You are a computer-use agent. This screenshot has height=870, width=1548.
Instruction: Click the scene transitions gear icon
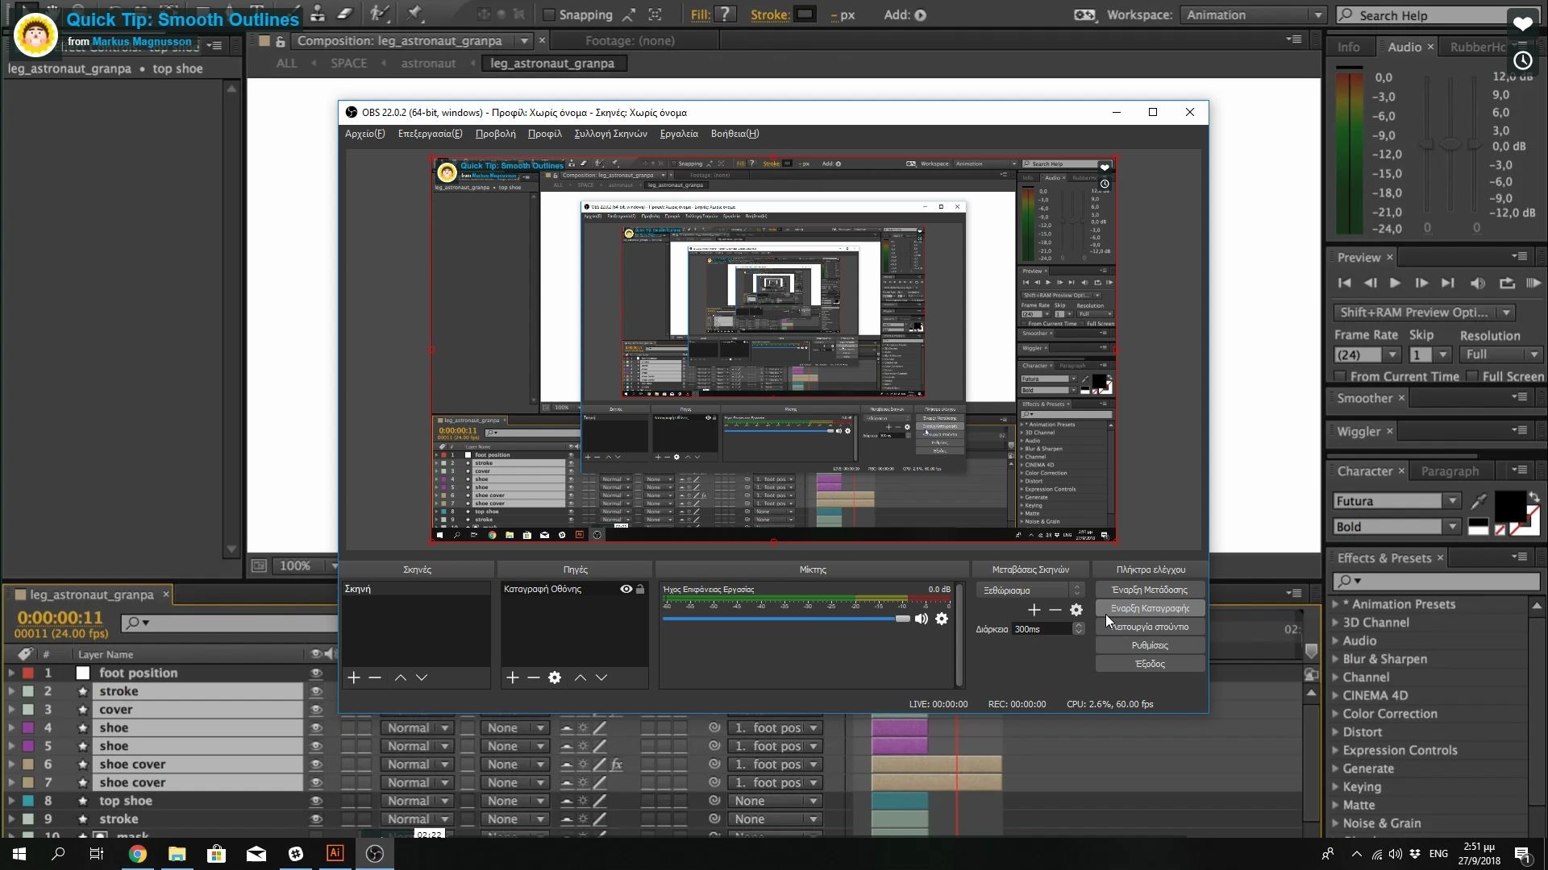point(1076,610)
